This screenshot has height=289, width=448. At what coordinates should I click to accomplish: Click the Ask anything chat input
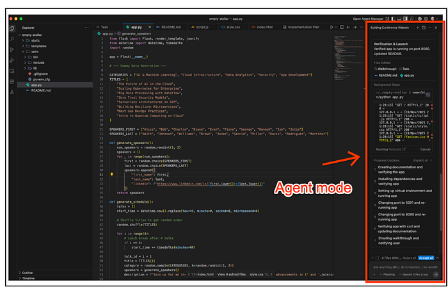(x=405, y=267)
